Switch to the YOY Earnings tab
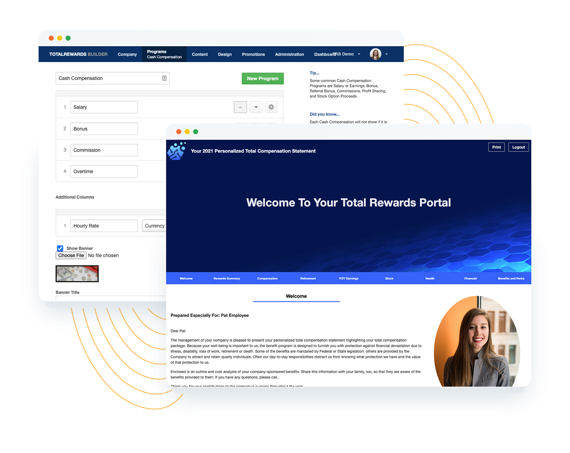This screenshot has width=570, height=453. pos(348,278)
